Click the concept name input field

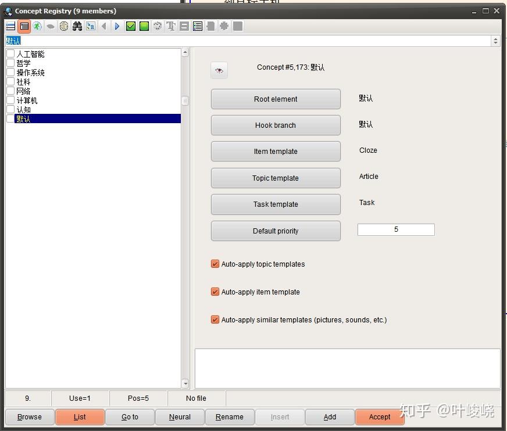click(x=248, y=41)
